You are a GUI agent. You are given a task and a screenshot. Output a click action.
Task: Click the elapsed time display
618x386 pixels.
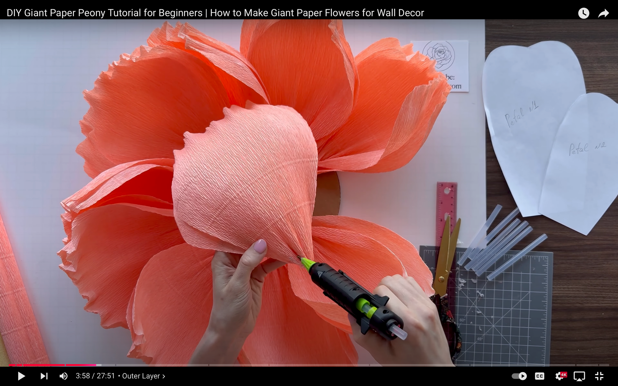83,376
